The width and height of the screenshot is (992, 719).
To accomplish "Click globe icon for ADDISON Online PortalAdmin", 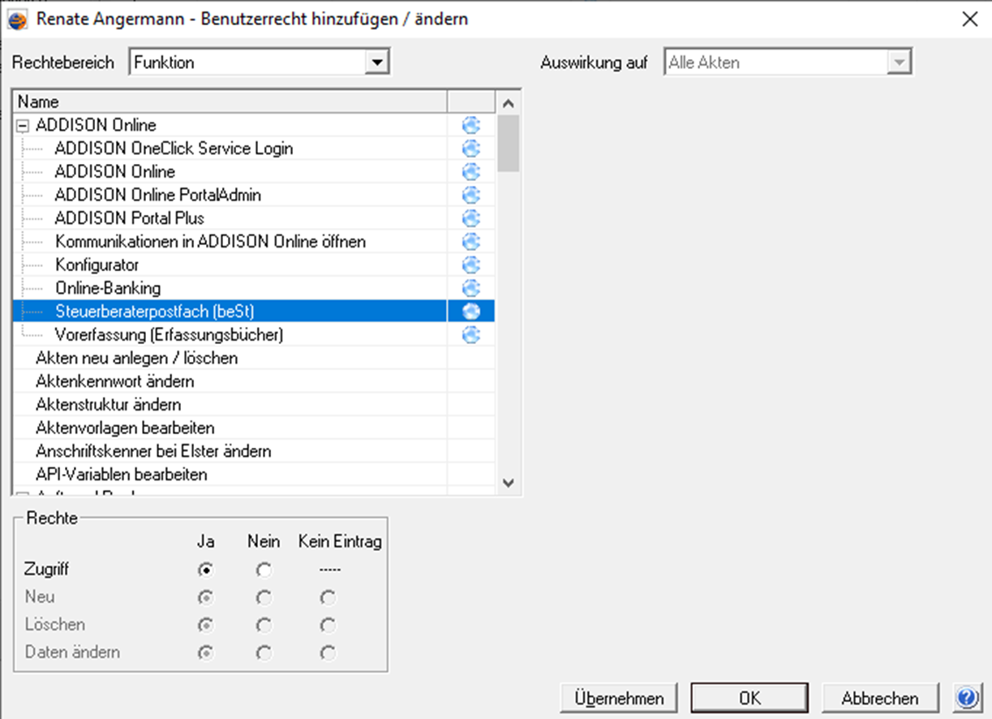I will 471,196.
